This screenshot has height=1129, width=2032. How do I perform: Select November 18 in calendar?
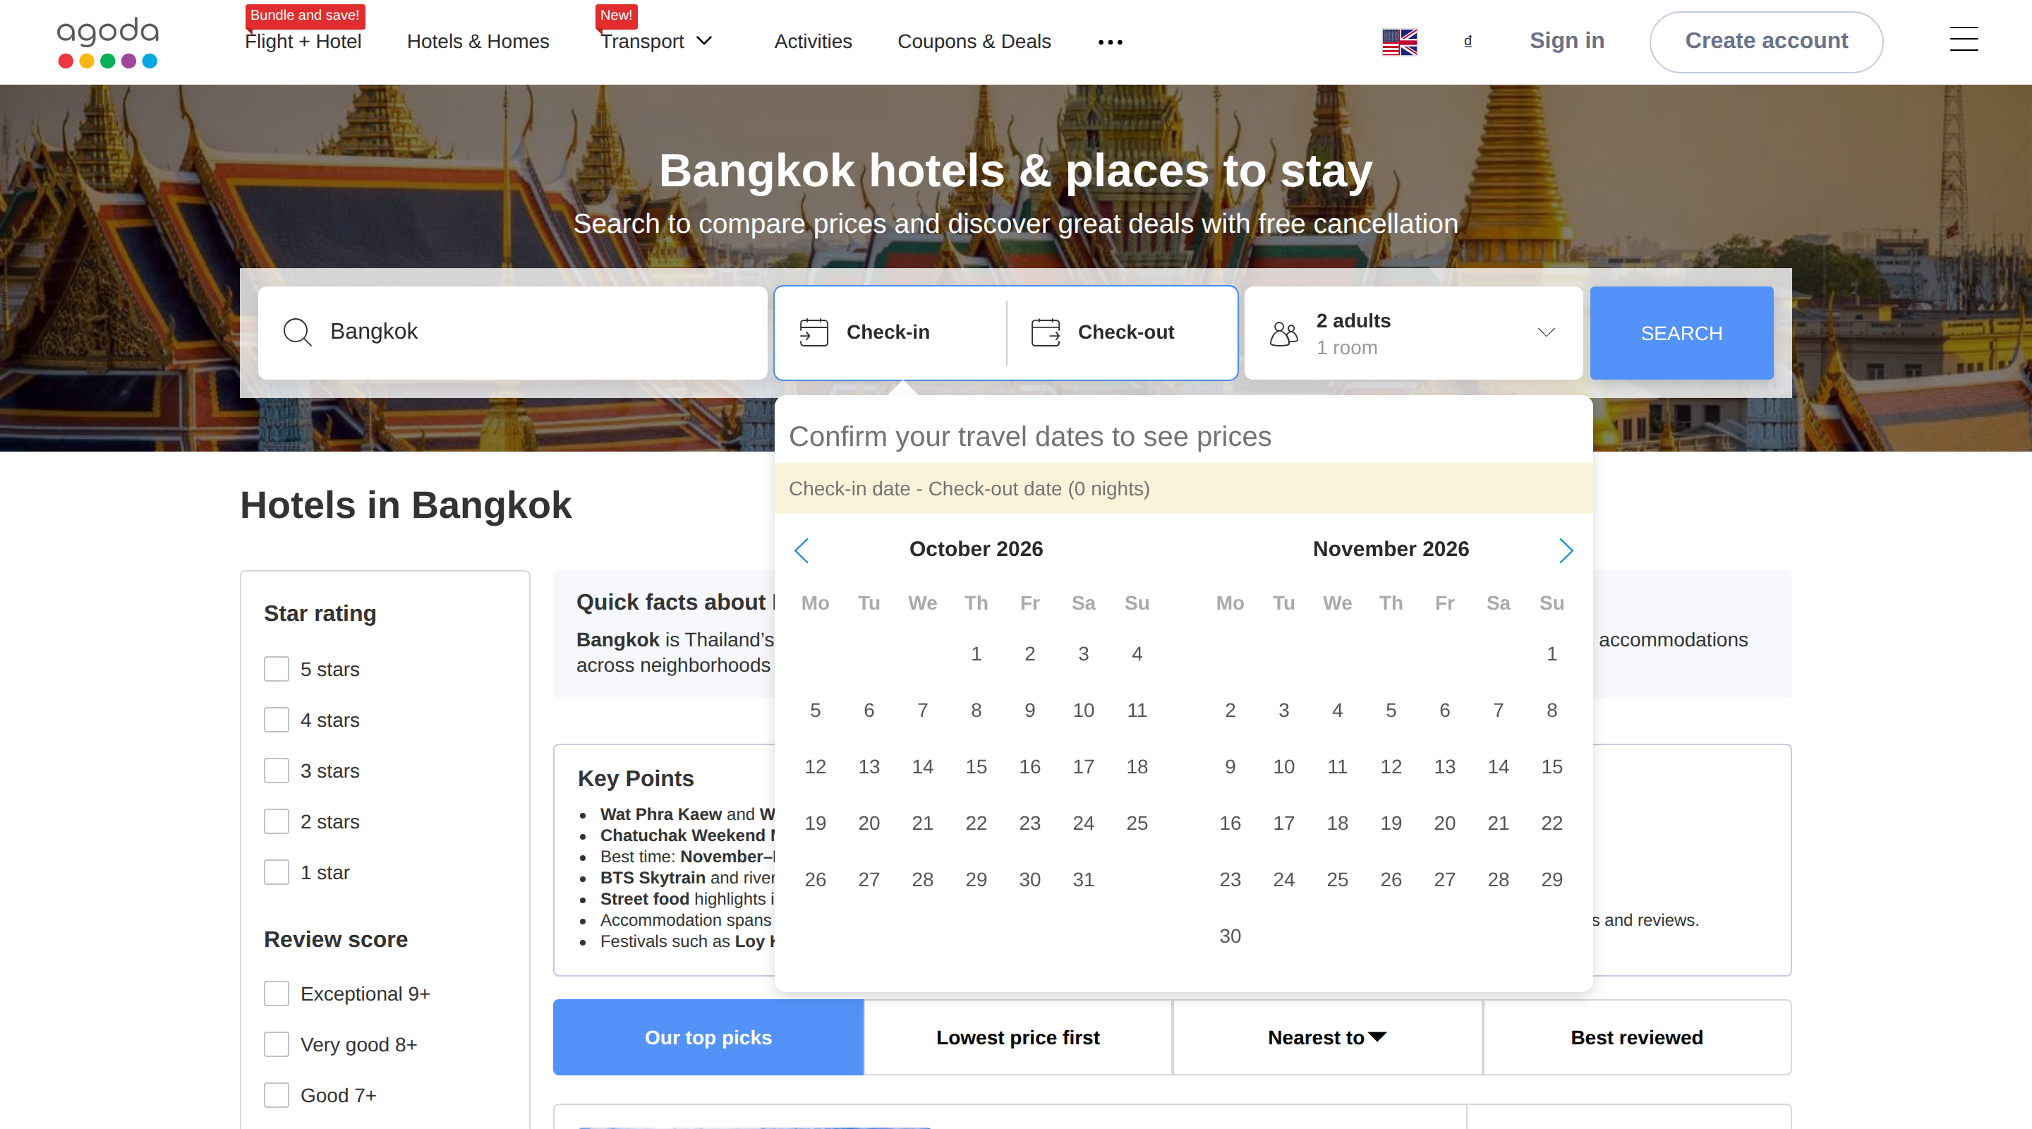pos(1337,823)
